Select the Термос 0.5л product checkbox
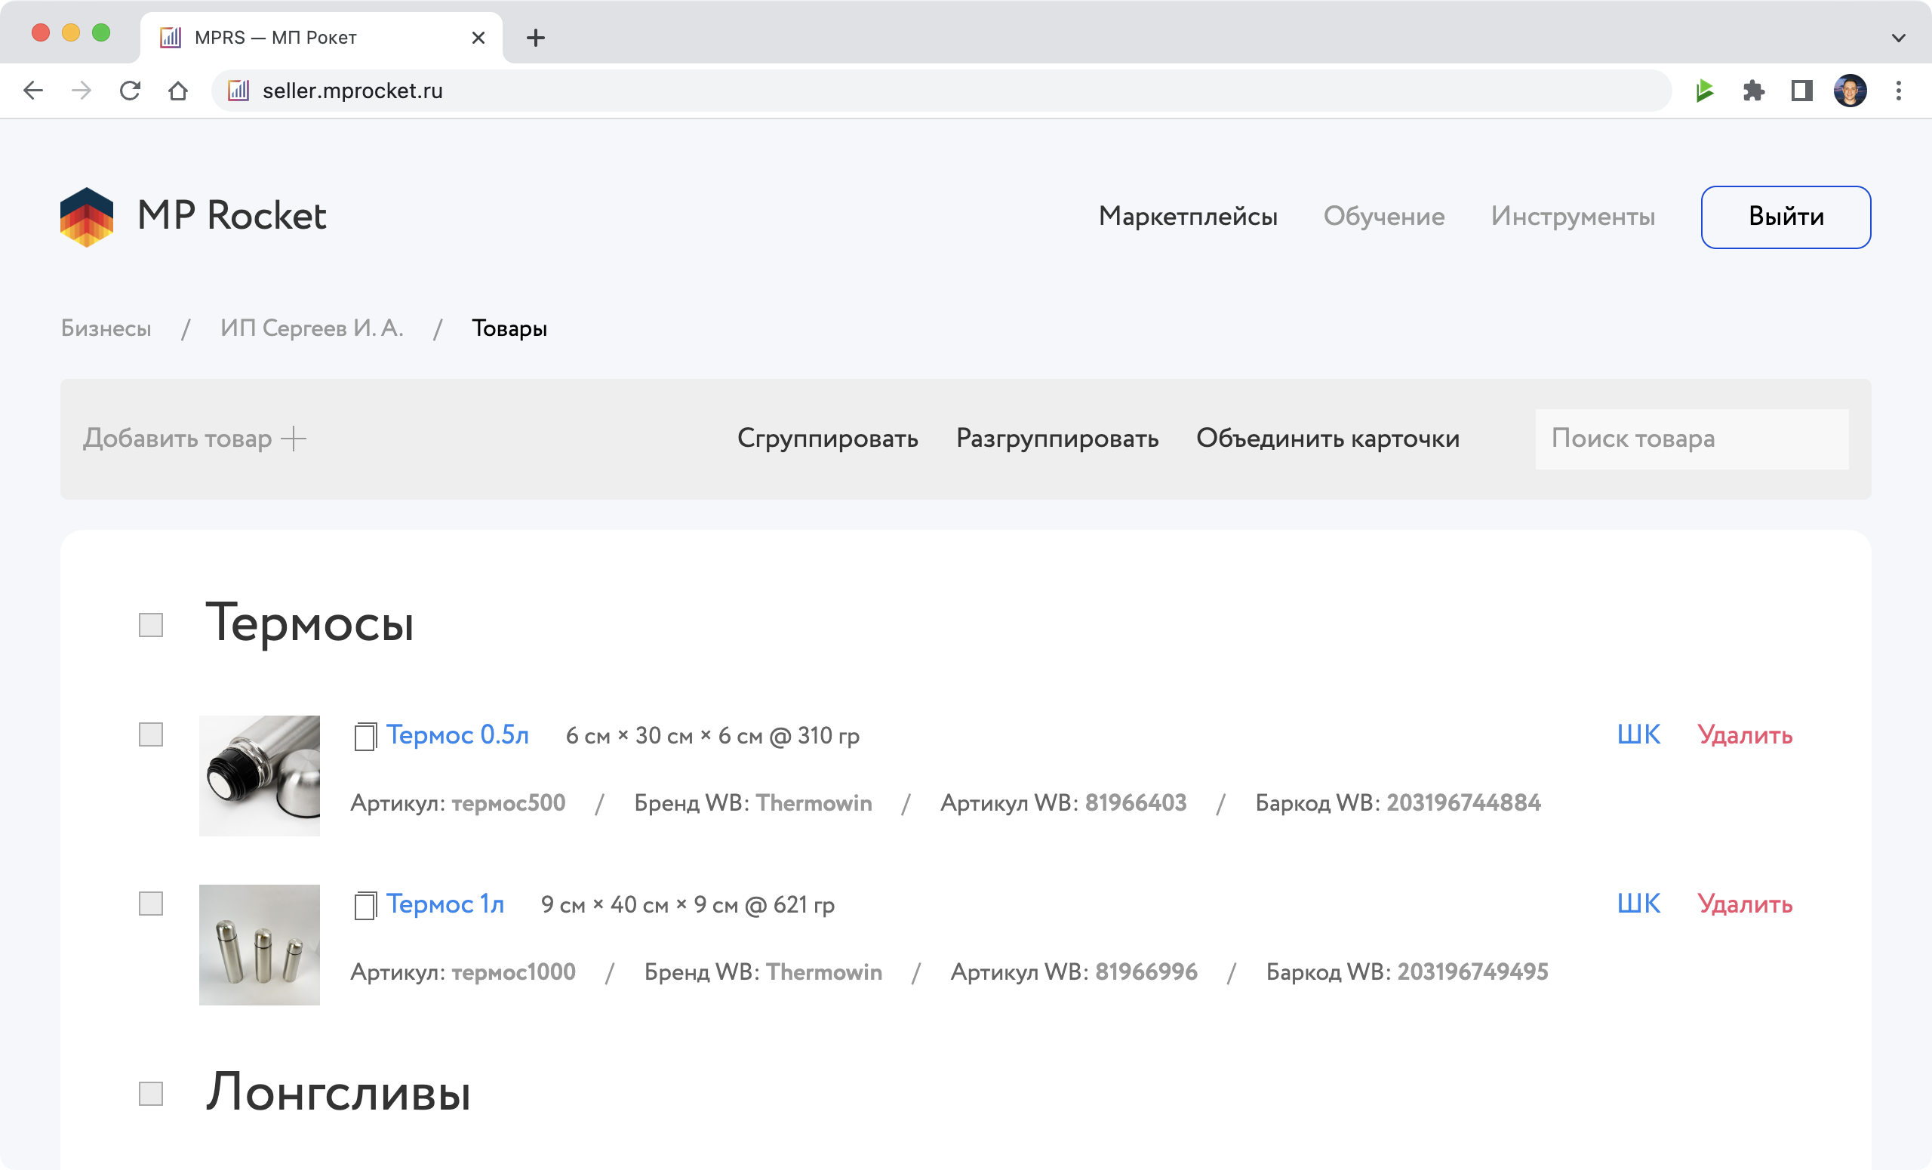 click(150, 734)
